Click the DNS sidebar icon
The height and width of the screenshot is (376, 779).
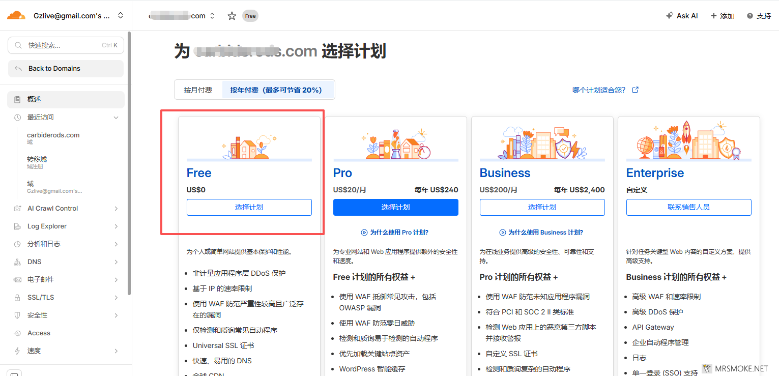pyautogui.click(x=17, y=262)
